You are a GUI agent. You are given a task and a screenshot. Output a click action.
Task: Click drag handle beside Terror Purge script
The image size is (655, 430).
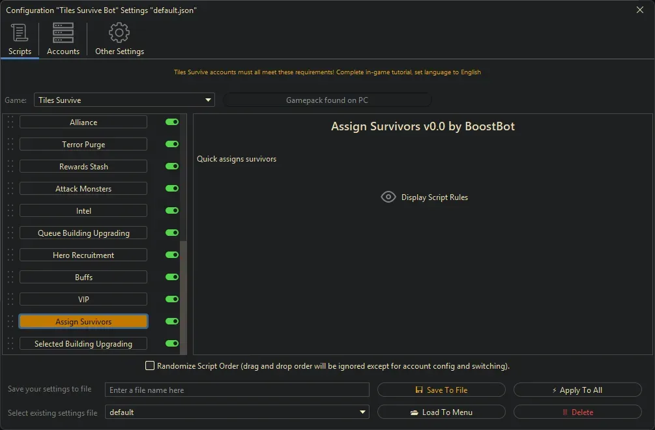10,145
